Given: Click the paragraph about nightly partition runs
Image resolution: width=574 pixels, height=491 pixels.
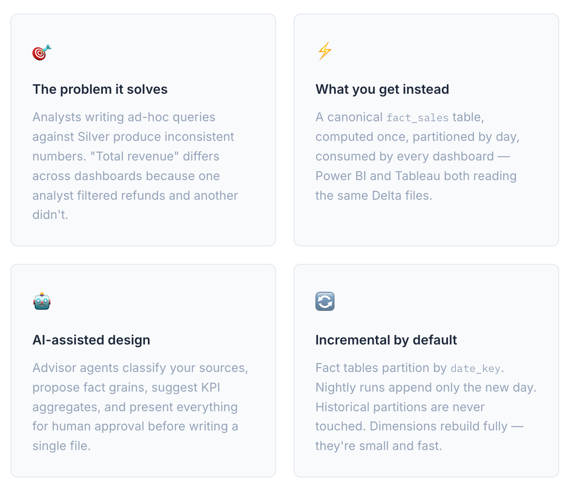Looking at the screenshot, I should click(426, 407).
